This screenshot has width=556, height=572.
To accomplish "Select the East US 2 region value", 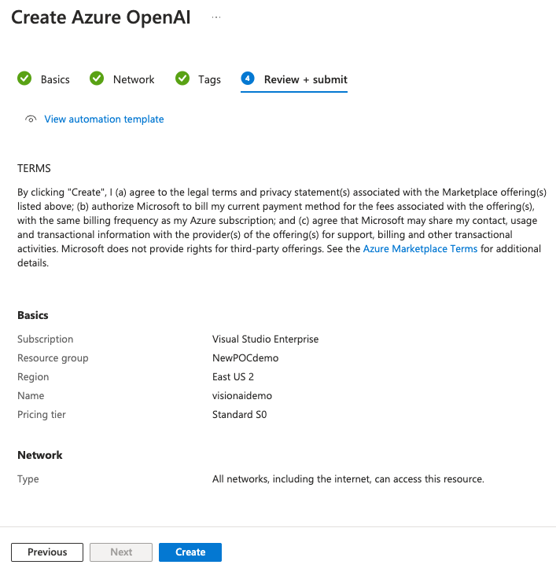I will pyautogui.click(x=233, y=377).
